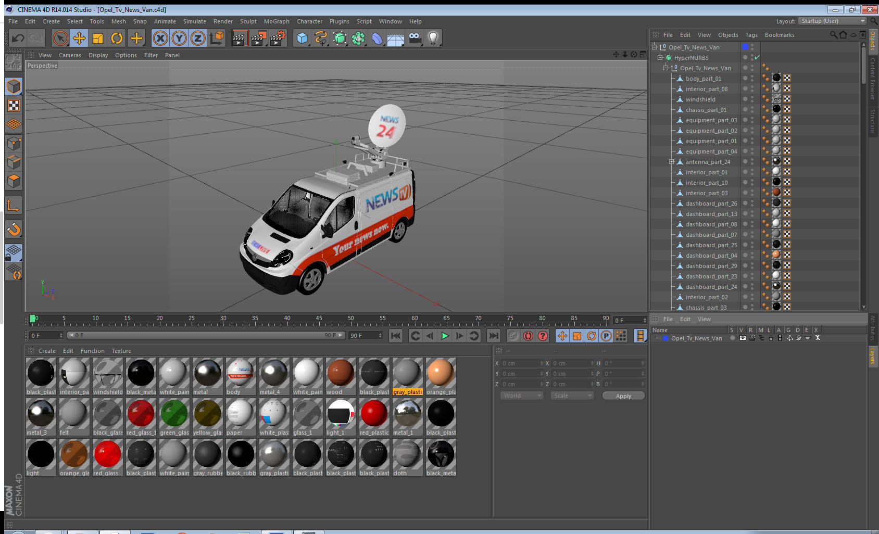Activate the Move tool in top toolbar

(79, 38)
